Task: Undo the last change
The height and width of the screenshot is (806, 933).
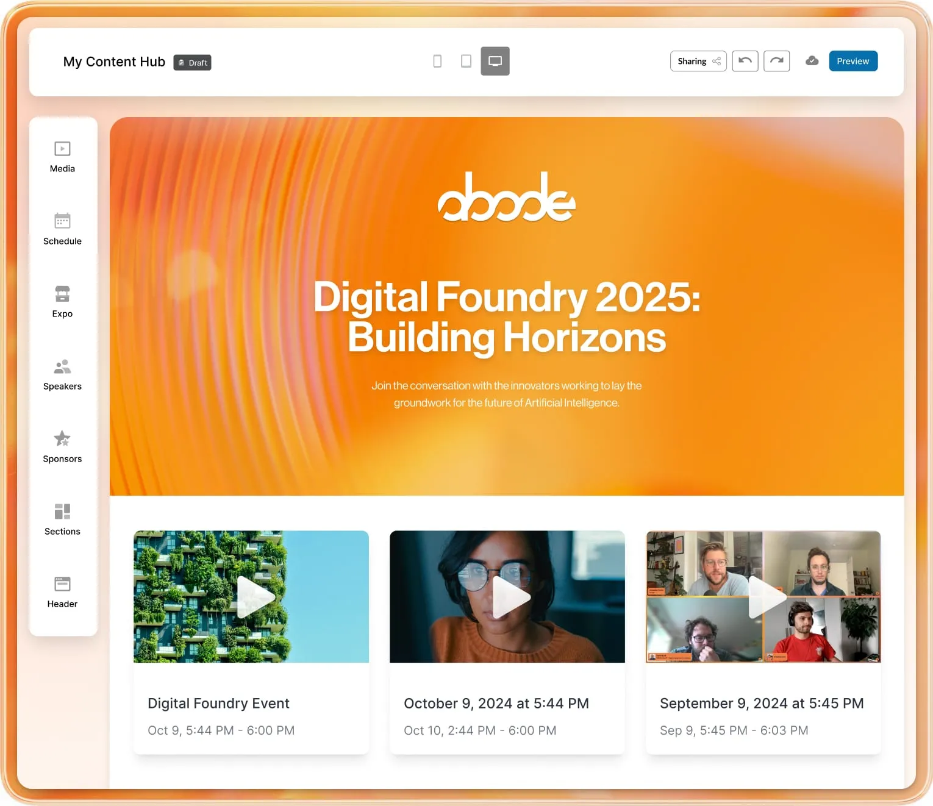Action: (x=745, y=61)
